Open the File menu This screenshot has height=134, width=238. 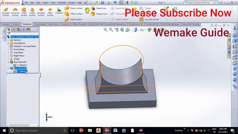click(26, 3)
